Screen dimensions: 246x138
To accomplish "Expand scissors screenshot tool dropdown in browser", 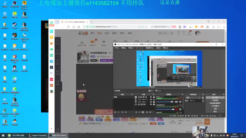I will coord(192,27).
